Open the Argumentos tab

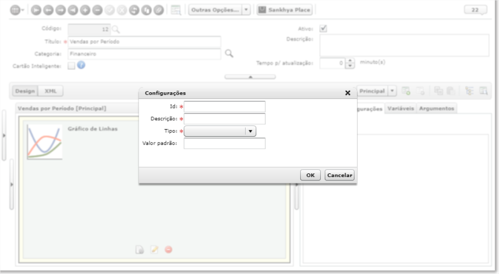point(437,108)
